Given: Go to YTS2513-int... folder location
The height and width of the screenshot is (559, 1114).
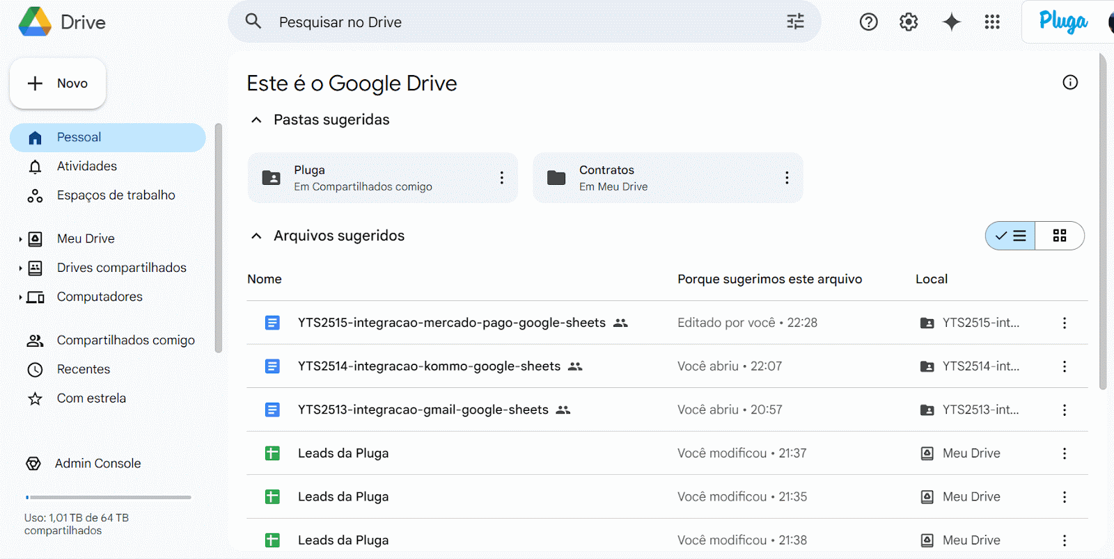Looking at the screenshot, I should [969, 410].
